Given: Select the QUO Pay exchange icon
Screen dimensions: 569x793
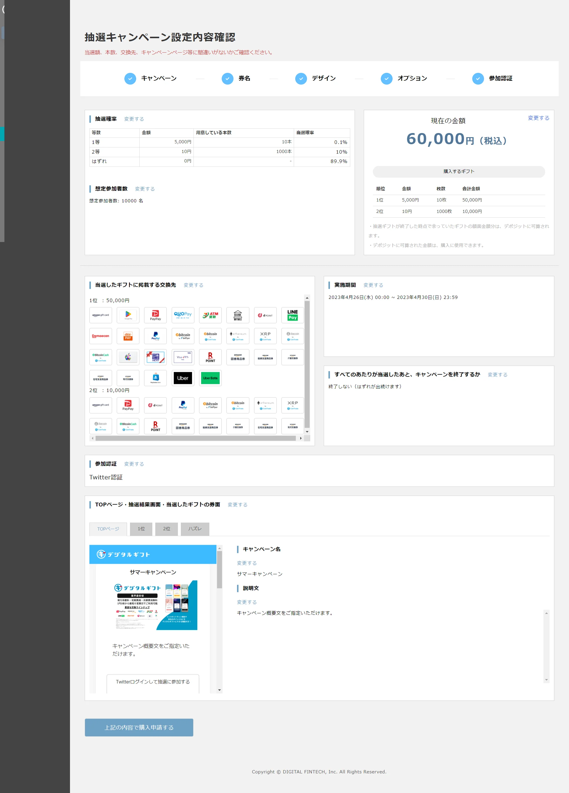Looking at the screenshot, I should [183, 315].
